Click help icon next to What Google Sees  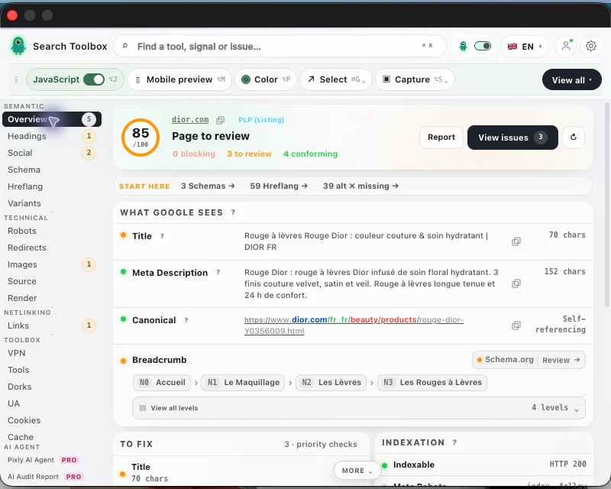233,212
